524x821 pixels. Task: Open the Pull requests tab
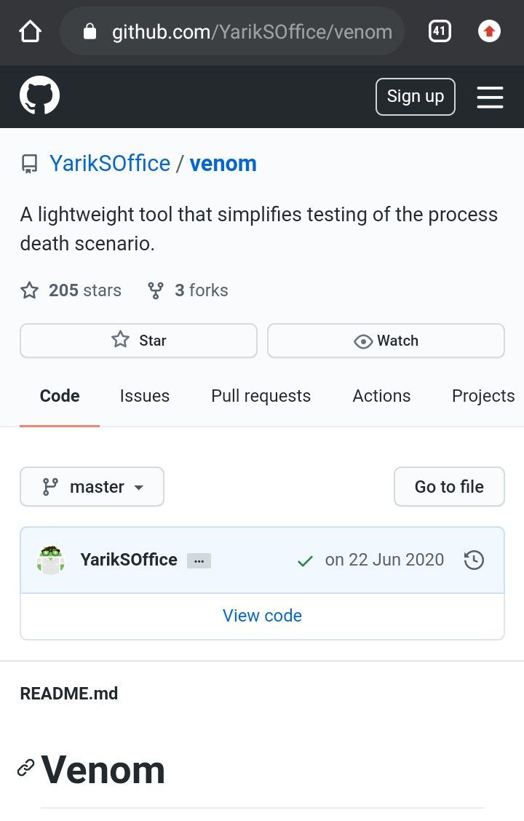click(x=261, y=396)
